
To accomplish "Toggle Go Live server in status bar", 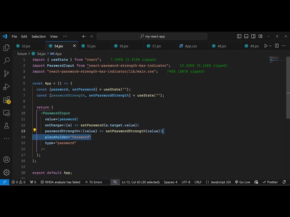I will (x=242, y=182).
